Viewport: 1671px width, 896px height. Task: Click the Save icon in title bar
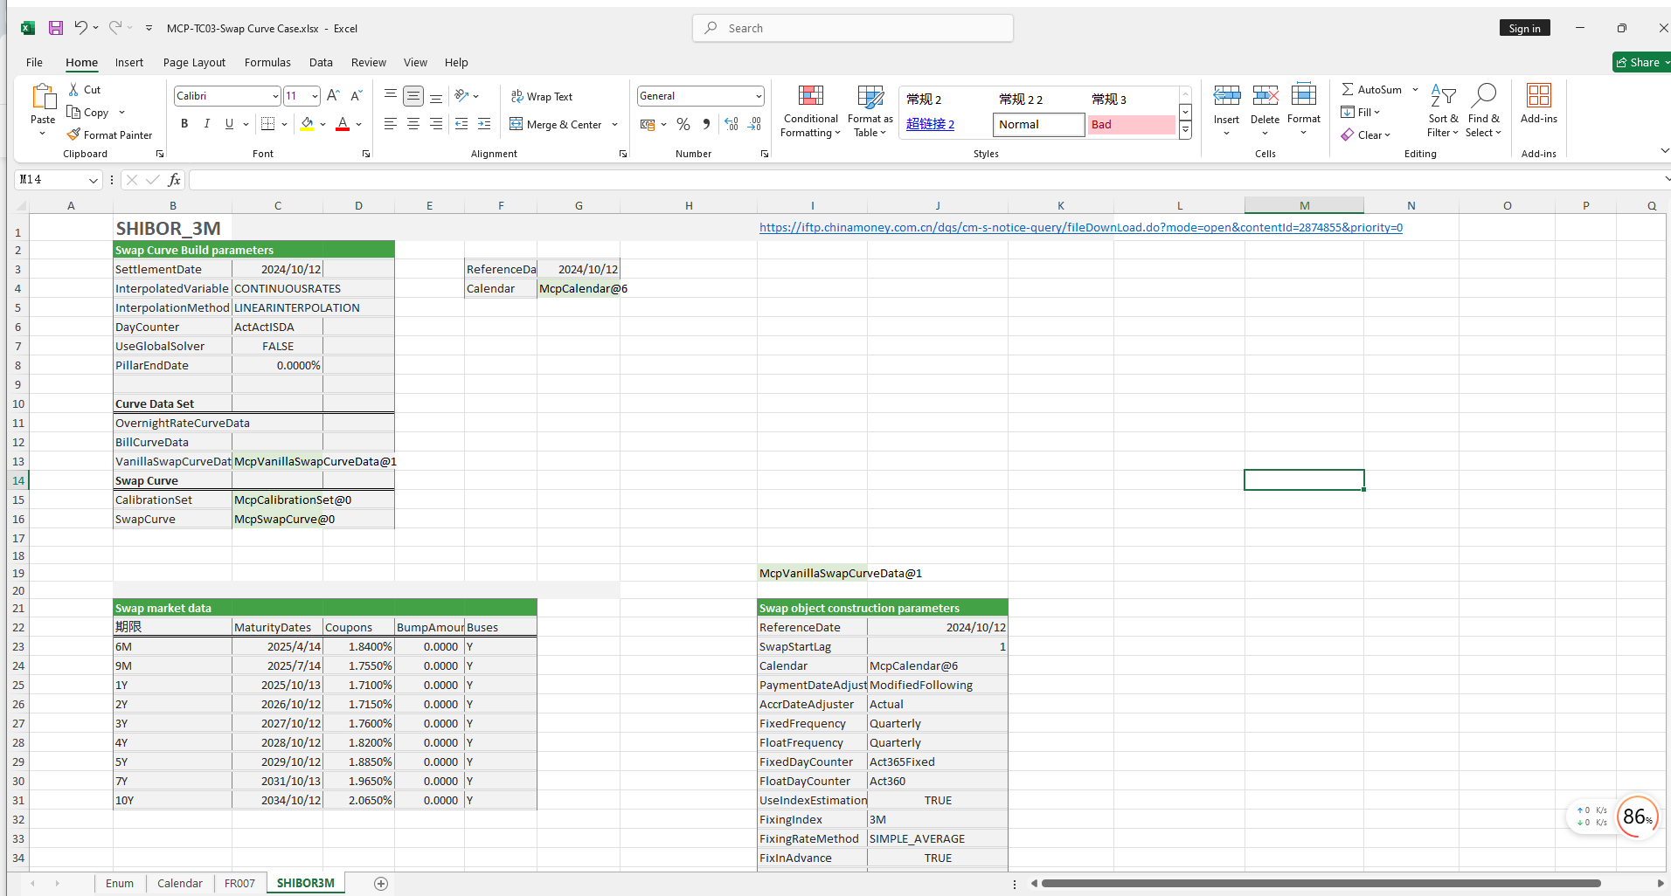56,28
